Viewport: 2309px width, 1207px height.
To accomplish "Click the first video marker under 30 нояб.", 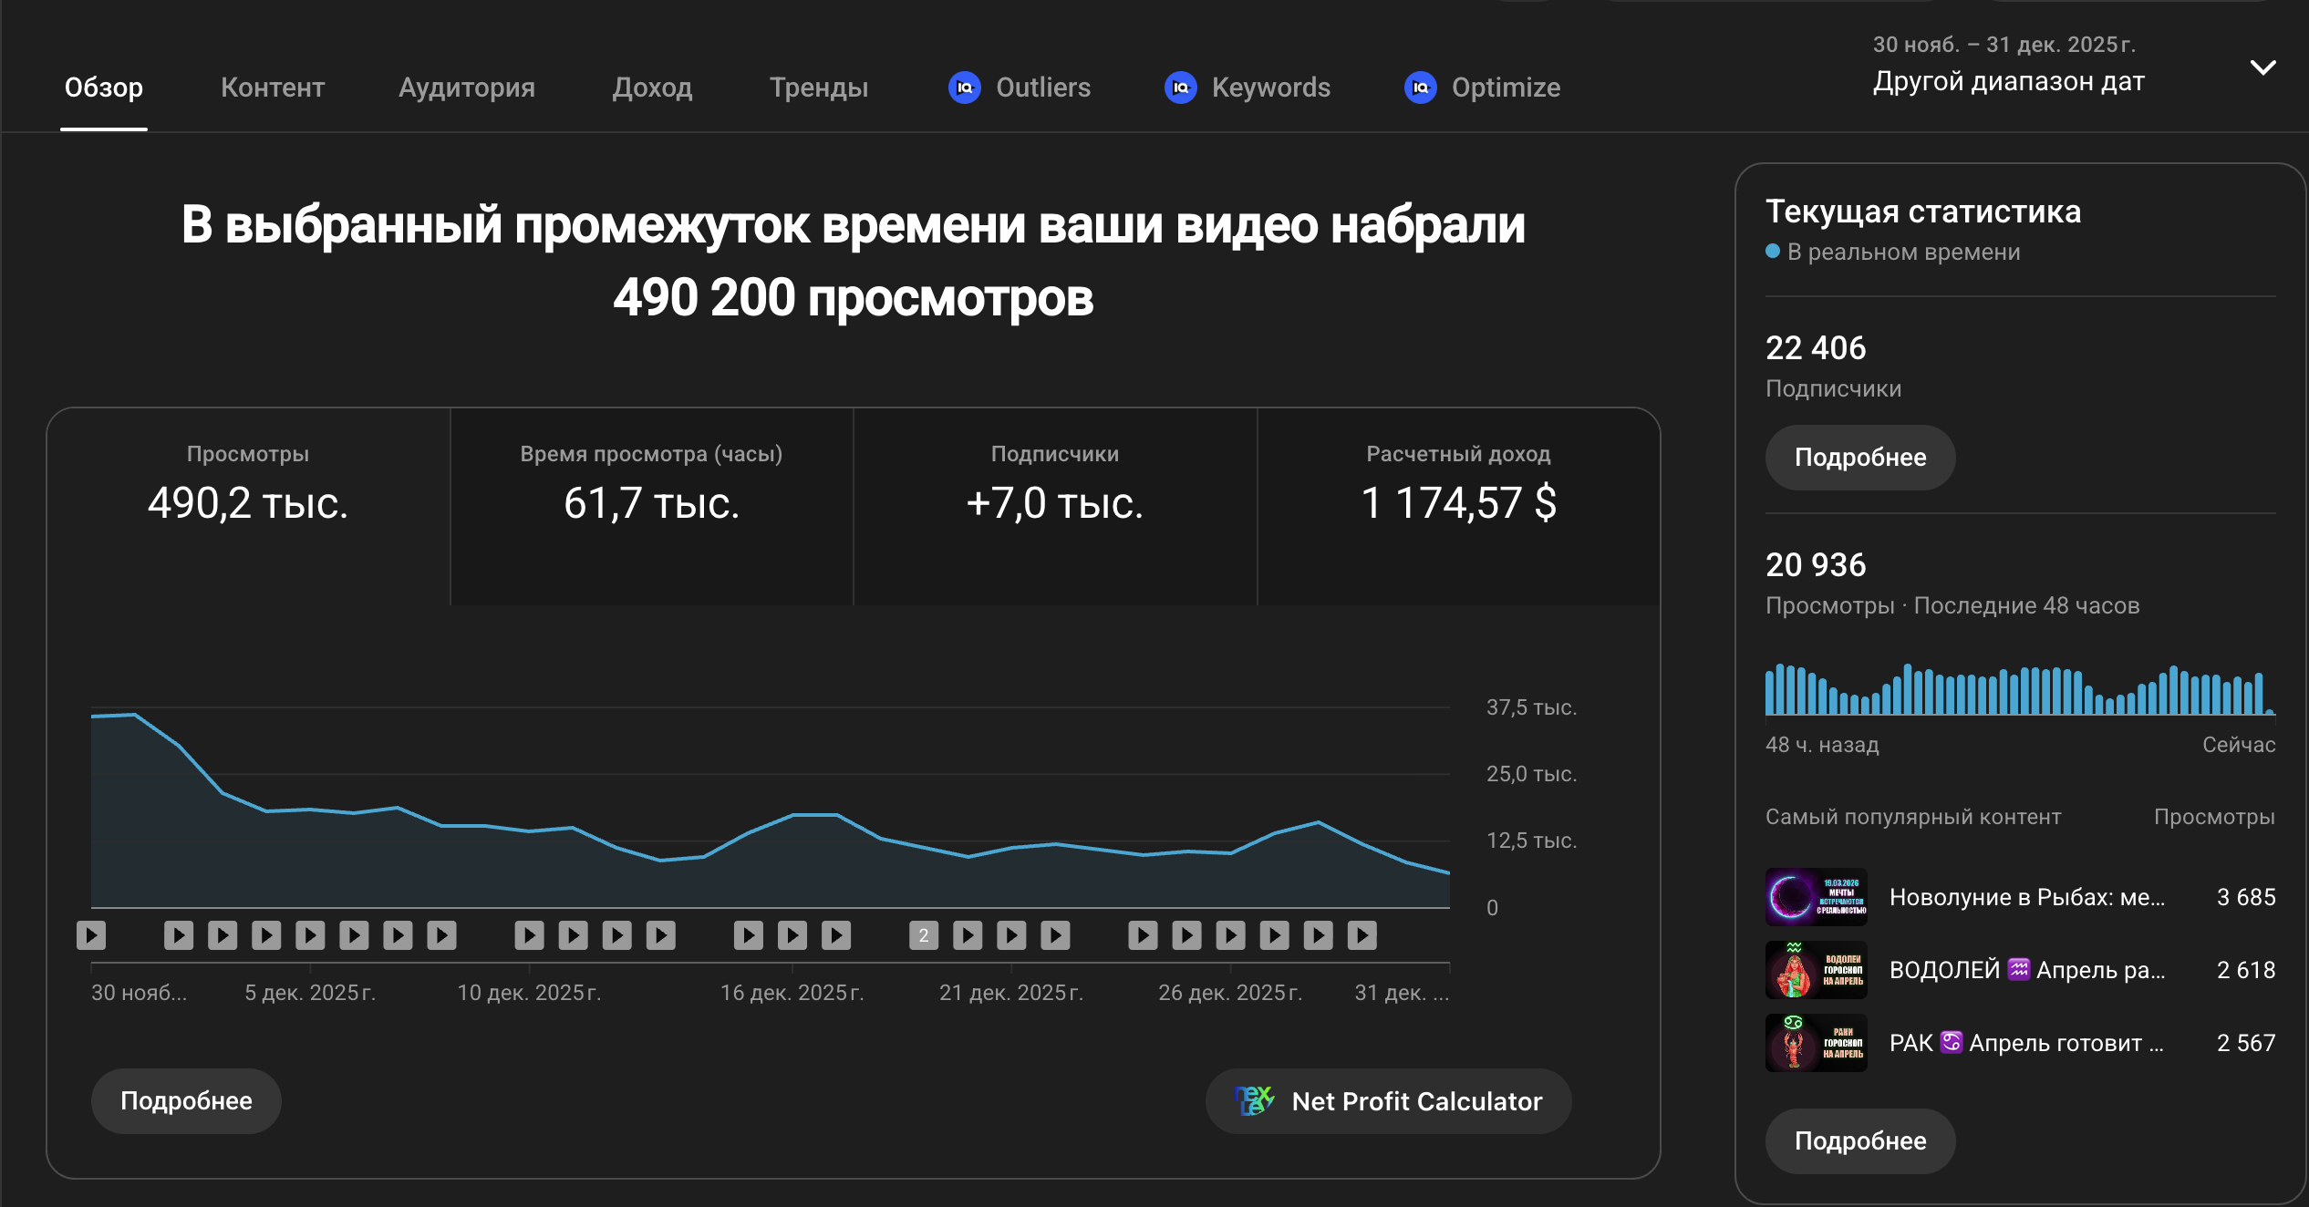I will (91, 935).
